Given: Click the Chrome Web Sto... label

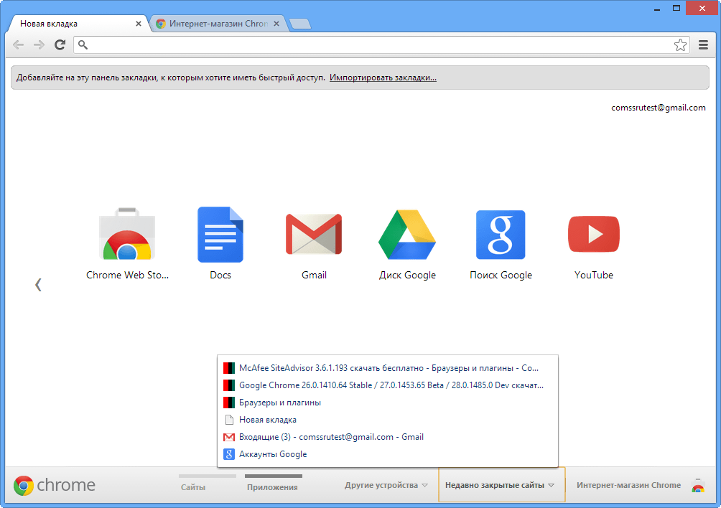Looking at the screenshot, I should [x=127, y=275].
